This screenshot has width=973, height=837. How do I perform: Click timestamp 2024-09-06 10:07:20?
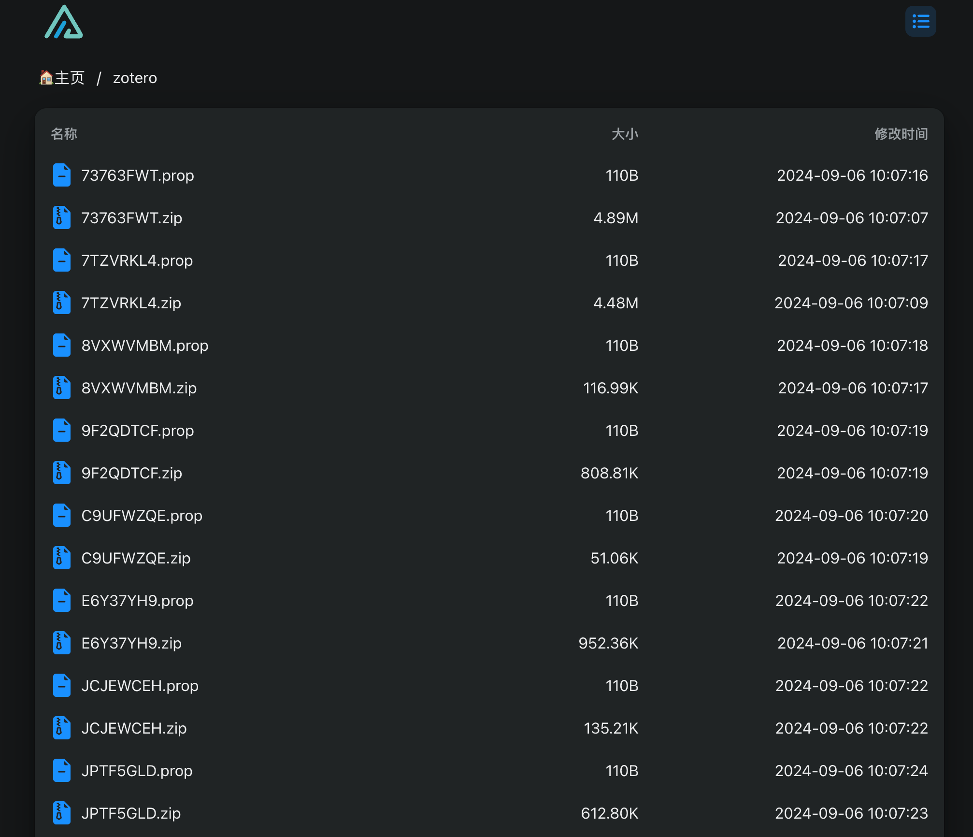click(x=851, y=516)
